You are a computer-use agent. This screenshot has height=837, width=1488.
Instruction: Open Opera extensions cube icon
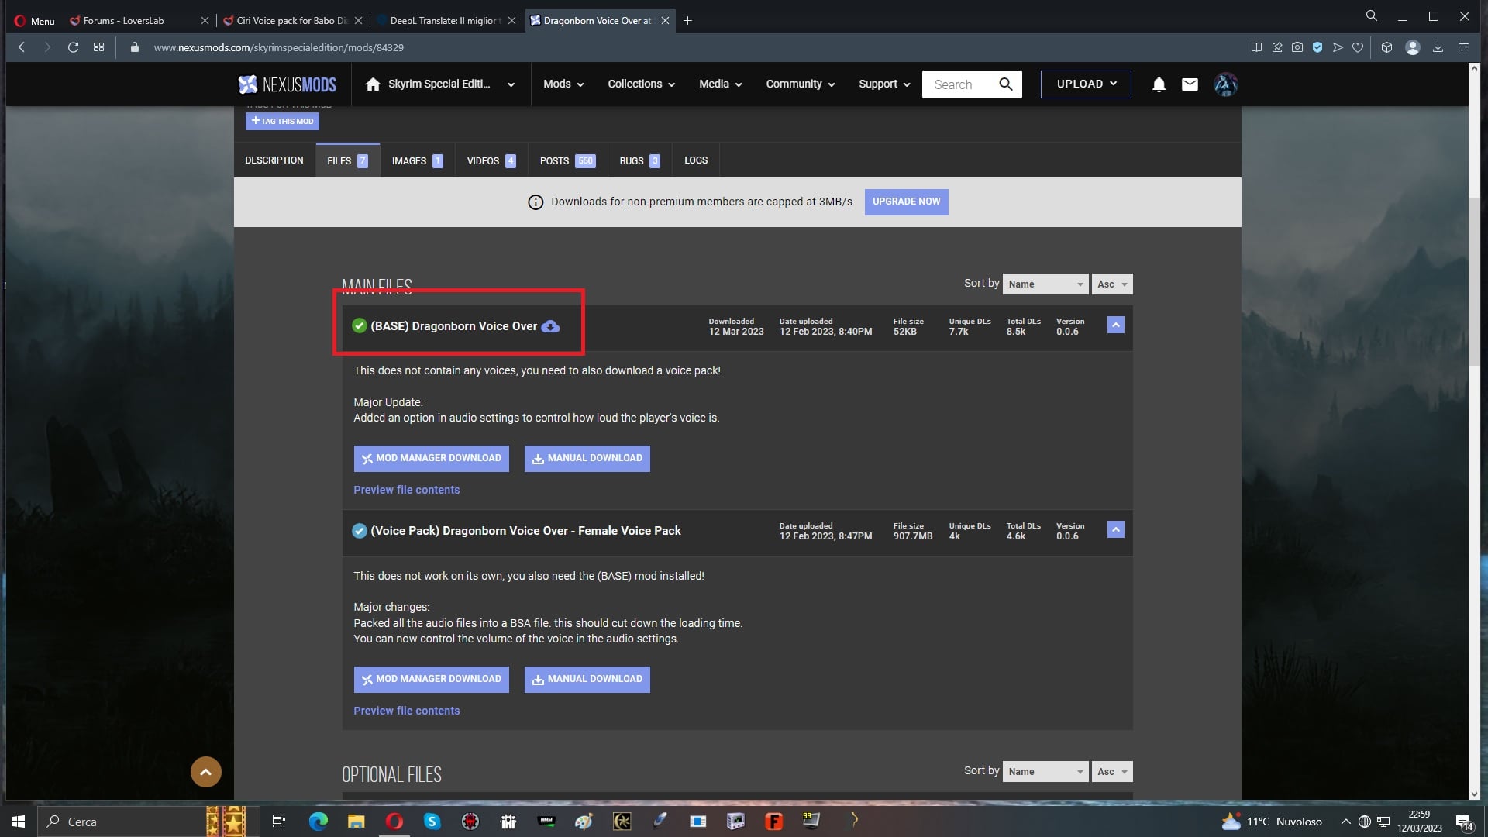(1386, 47)
